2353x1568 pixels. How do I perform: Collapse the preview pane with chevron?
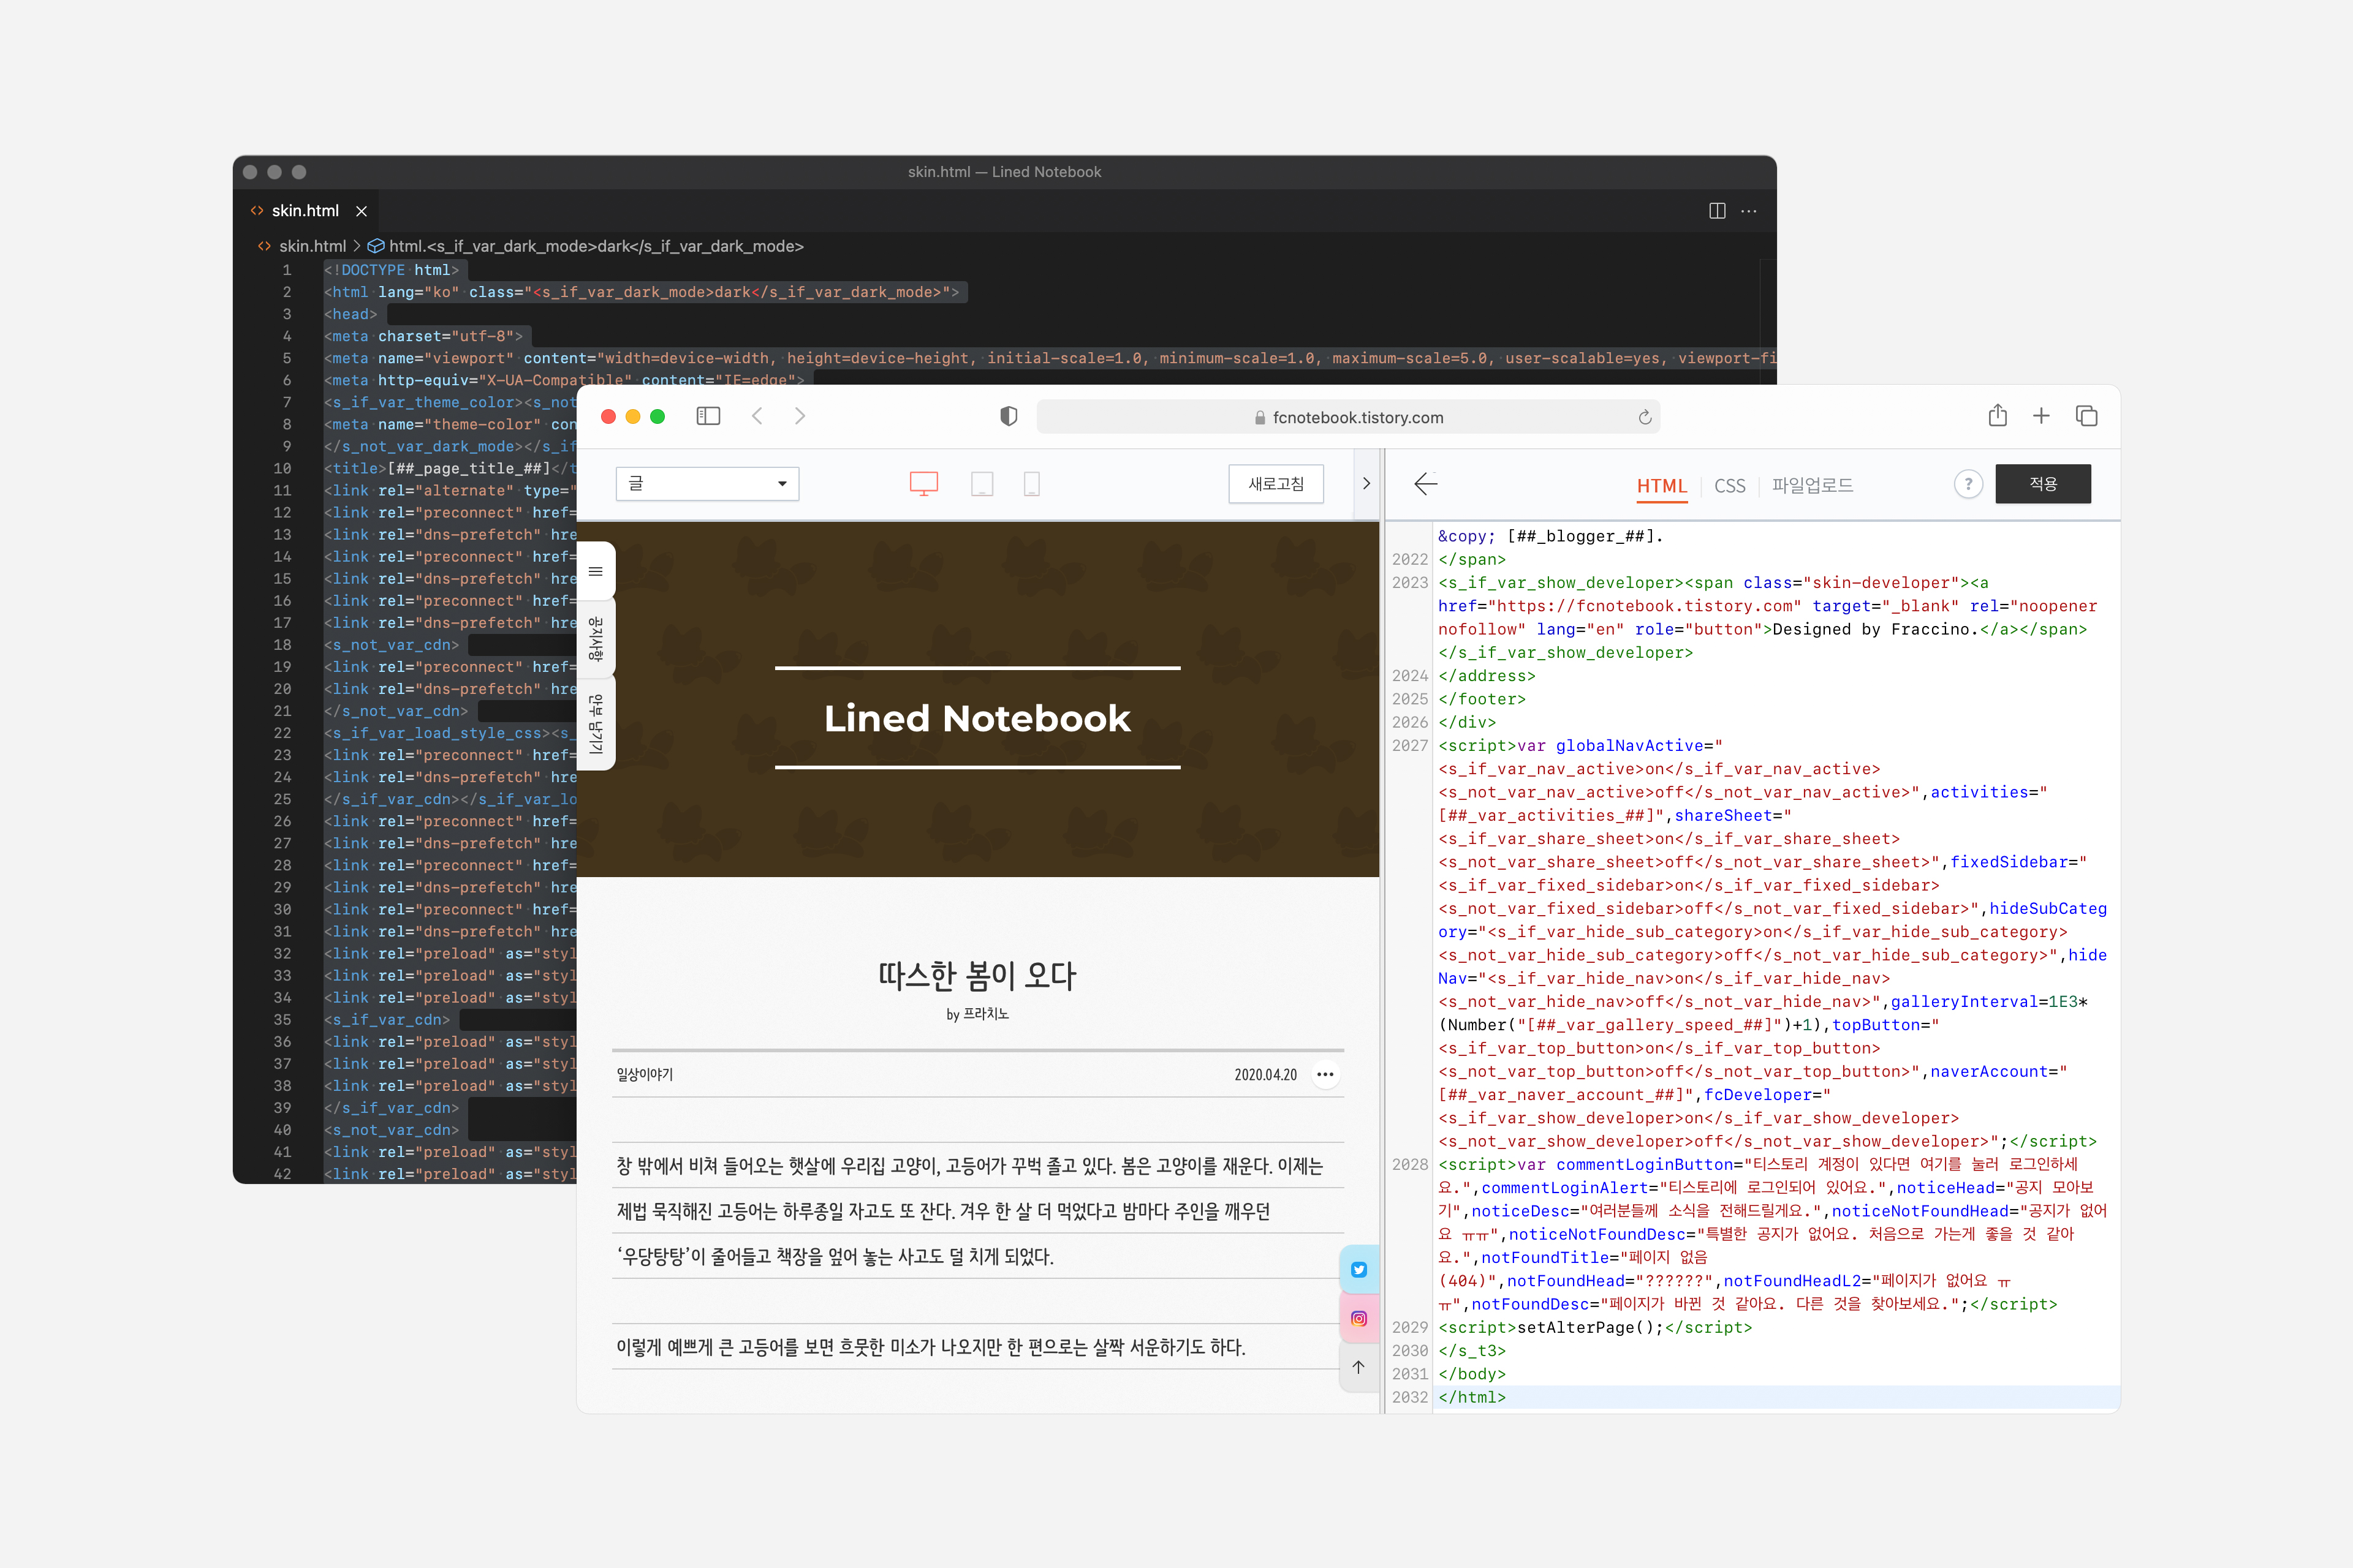1366,484
